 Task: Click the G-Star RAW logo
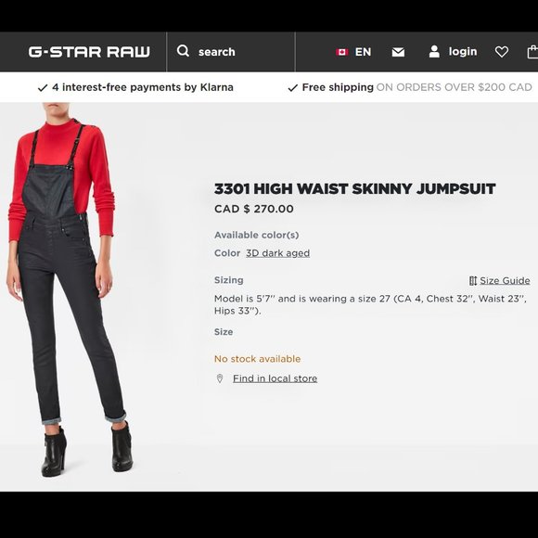pyautogui.click(x=89, y=52)
